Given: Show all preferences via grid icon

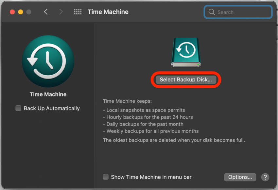Looking at the screenshot, I should [x=78, y=12].
